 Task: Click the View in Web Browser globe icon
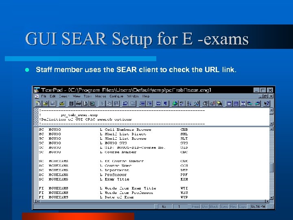click(x=175, y=103)
